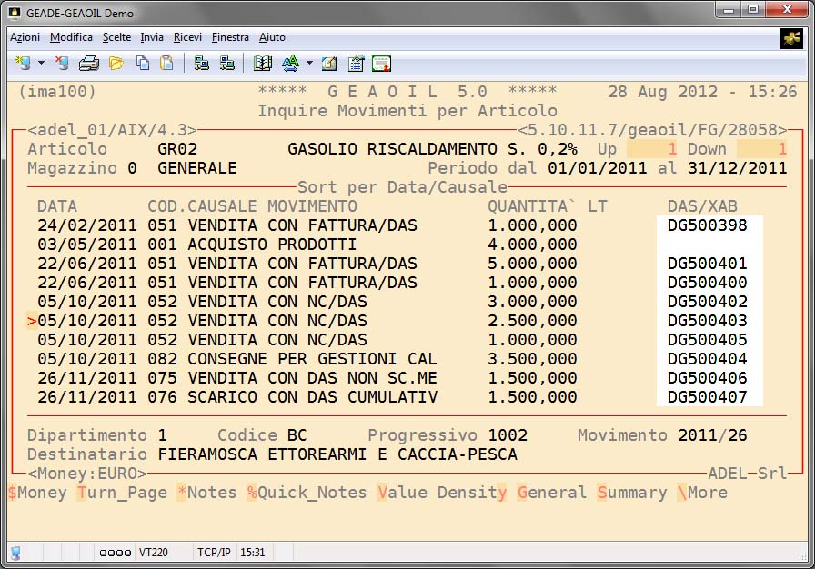Click the certificate icon in toolbar
The image size is (815, 569).
(381, 63)
